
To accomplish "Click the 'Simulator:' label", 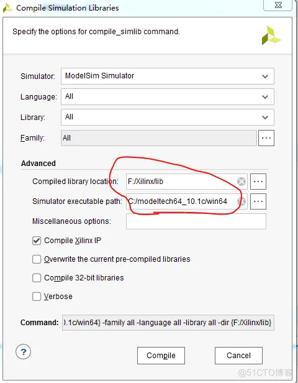I will point(38,76).
